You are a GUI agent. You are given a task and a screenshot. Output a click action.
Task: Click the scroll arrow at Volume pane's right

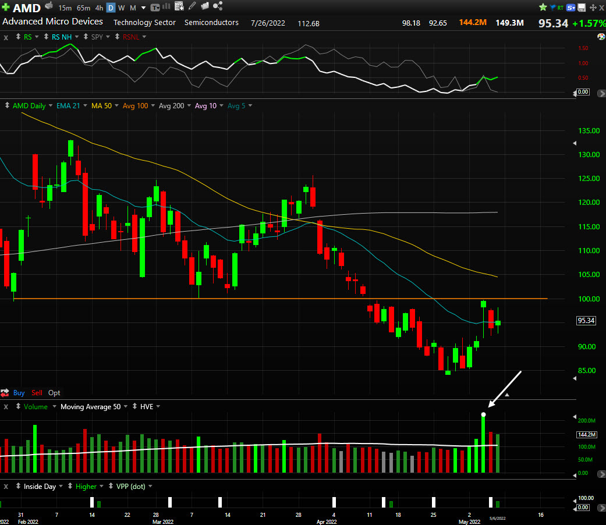pyautogui.click(x=601, y=474)
